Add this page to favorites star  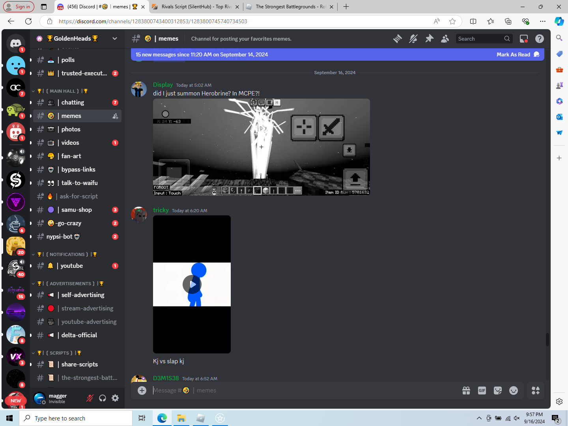coord(452,21)
